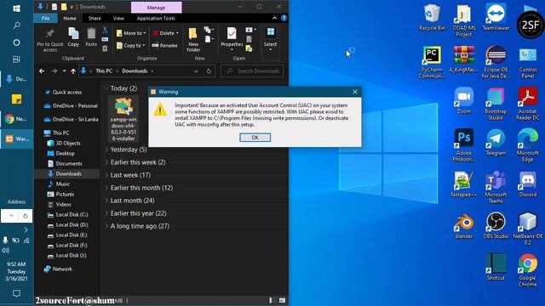Expand the Earlier this week (2) group

[x=106, y=162]
